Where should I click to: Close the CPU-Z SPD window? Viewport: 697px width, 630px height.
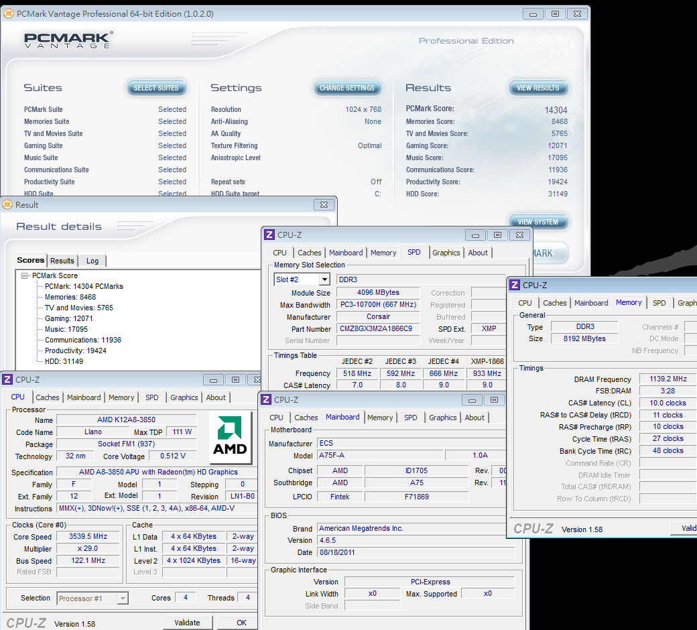pos(519,235)
